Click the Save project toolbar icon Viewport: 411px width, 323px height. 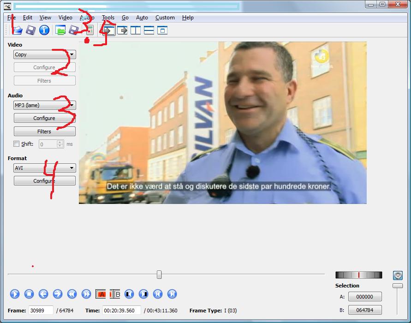pos(74,30)
